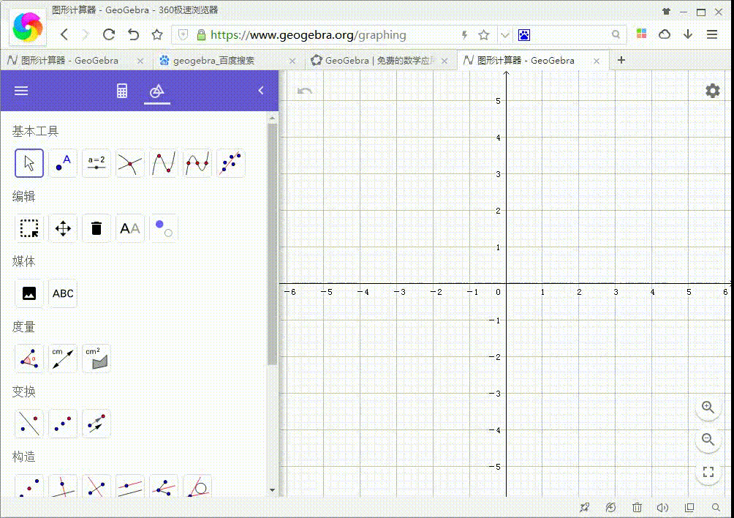
Task: Select the Delete trash tool
Action: pyautogui.click(x=97, y=228)
